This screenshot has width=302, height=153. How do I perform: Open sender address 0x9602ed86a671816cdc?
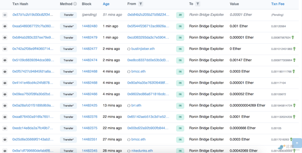(x=148, y=94)
